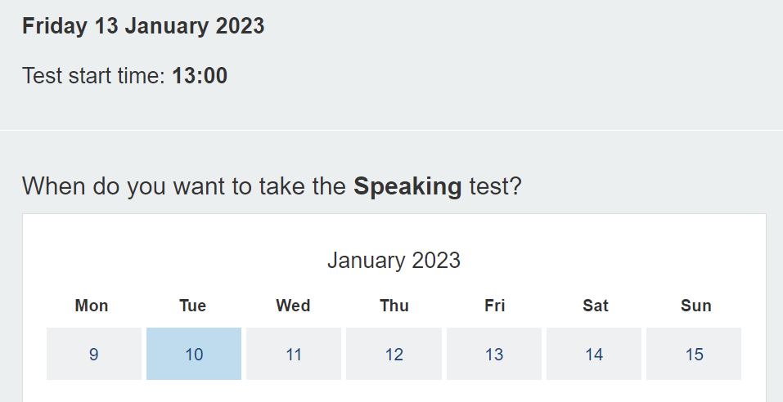Click the Friday 13 January 2023 heading
Screen dimensions: 783x402
143,25
